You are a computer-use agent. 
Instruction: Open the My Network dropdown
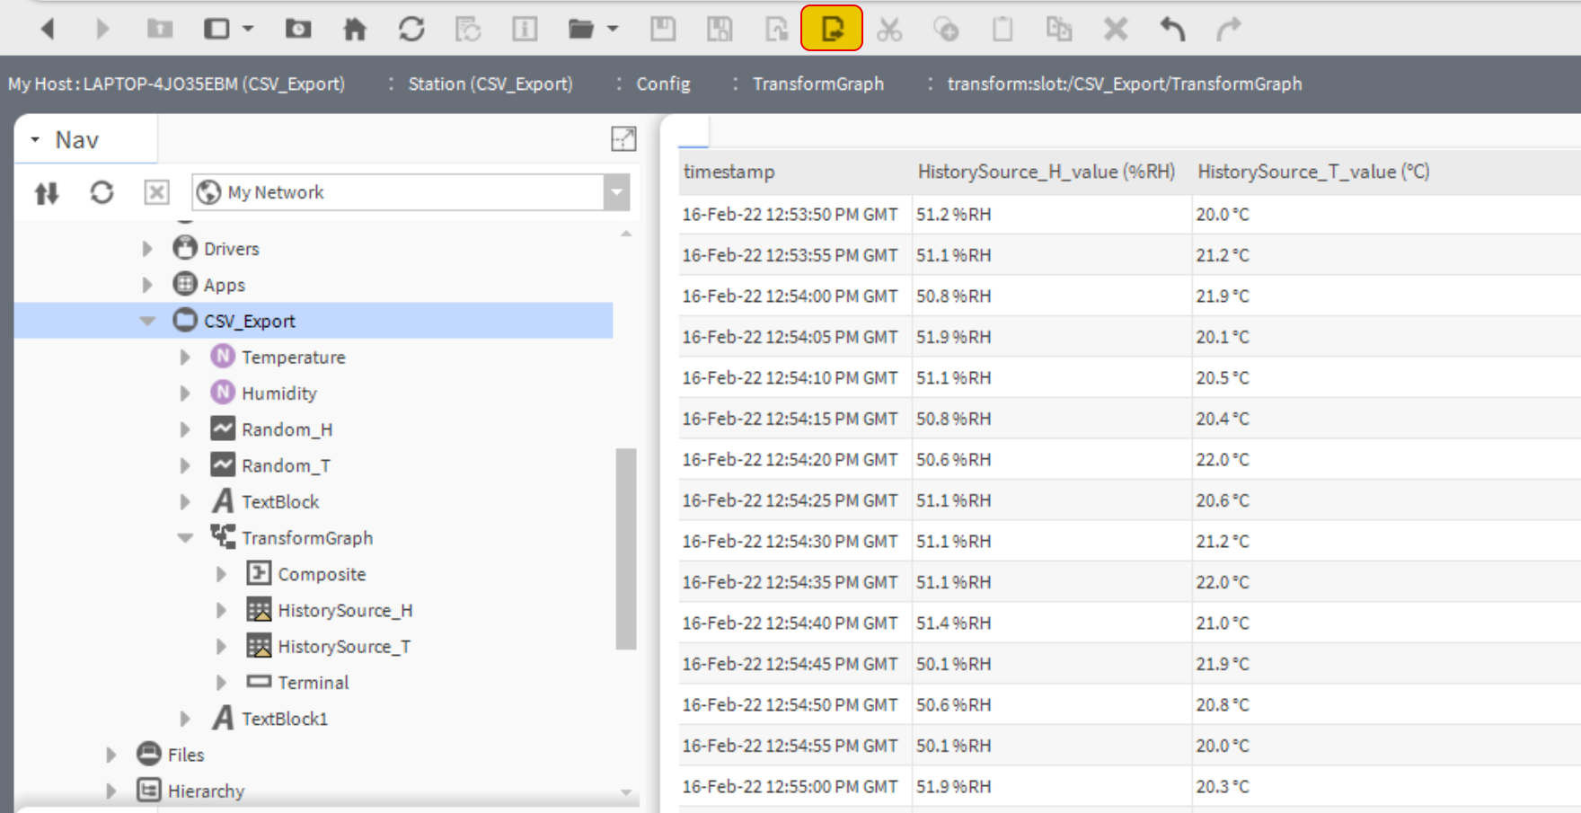616,192
